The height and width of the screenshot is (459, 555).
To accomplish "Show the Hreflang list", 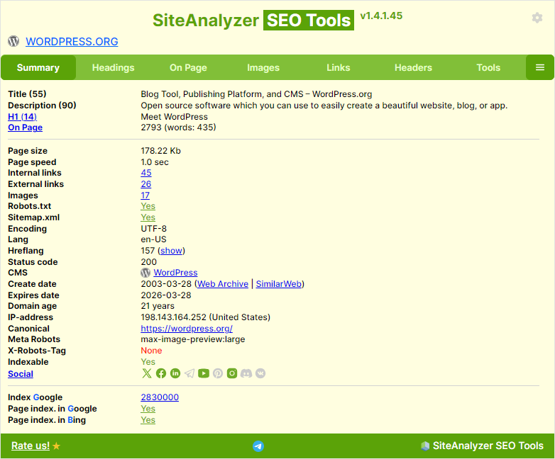I will pyautogui.click(x=171, y=251).
